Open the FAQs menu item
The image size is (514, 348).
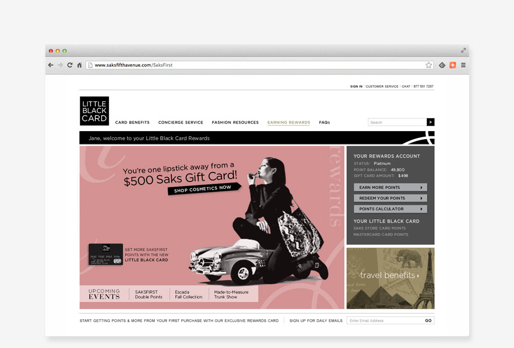[324, 123]
